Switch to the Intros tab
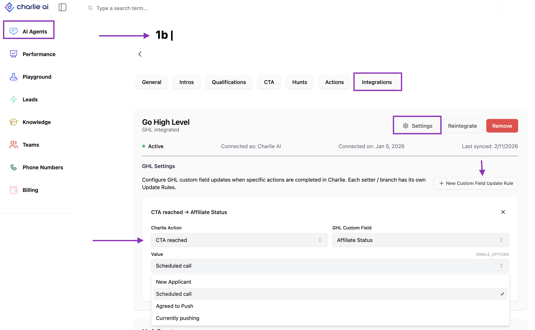This screenshot has height=330, width=535. click(187, 82)
